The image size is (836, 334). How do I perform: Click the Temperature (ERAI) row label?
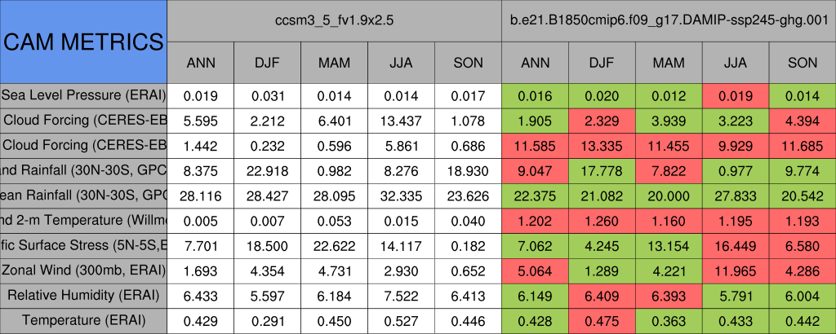[84, 321]
